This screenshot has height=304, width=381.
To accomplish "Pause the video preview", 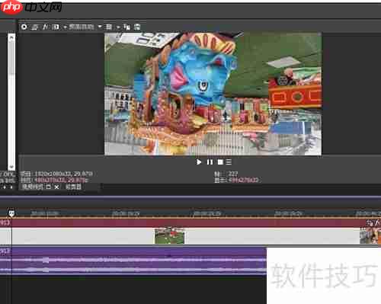I will 210,162.
